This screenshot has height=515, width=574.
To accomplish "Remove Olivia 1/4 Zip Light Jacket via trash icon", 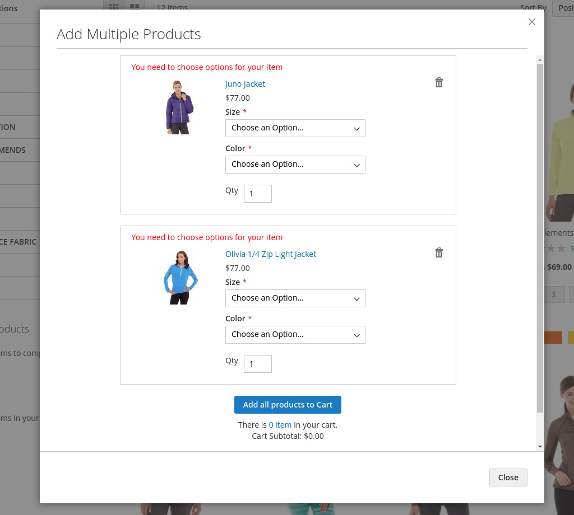I will tap(439, 252).
